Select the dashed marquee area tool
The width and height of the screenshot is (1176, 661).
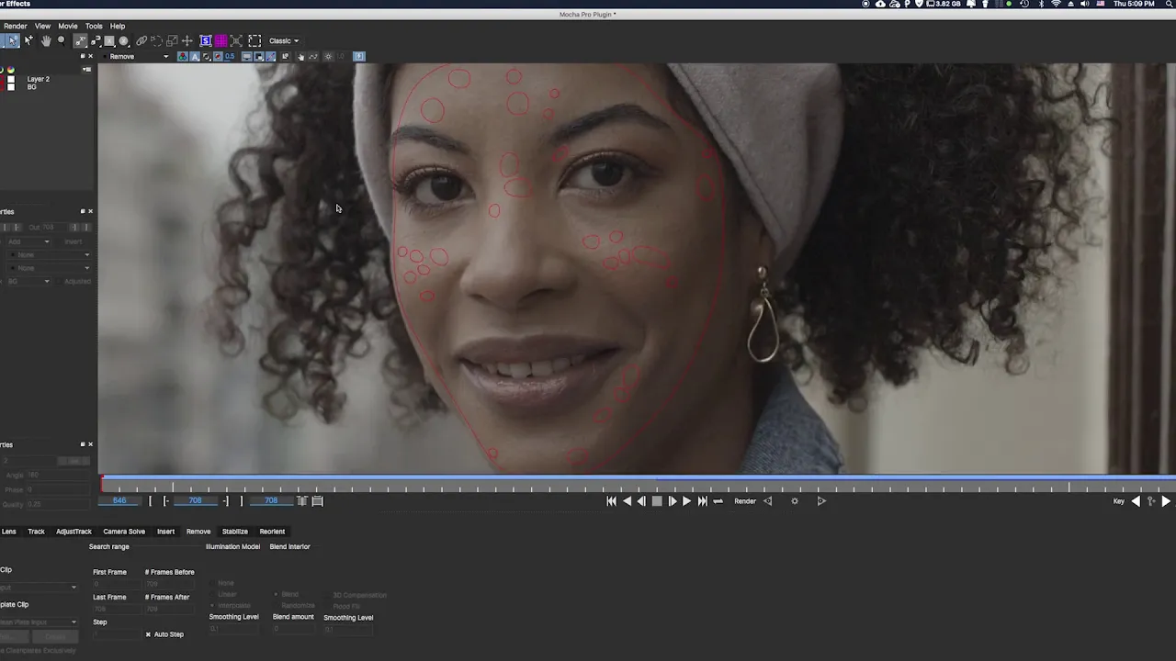pos(254,40)
